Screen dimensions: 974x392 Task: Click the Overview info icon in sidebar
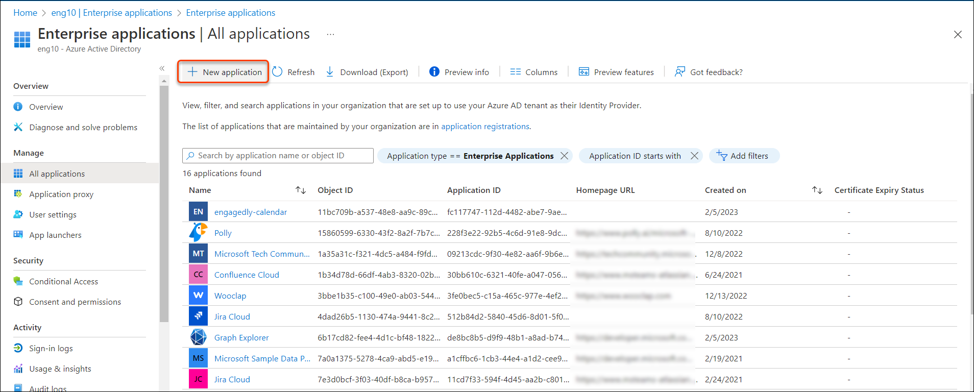(18, 107)
